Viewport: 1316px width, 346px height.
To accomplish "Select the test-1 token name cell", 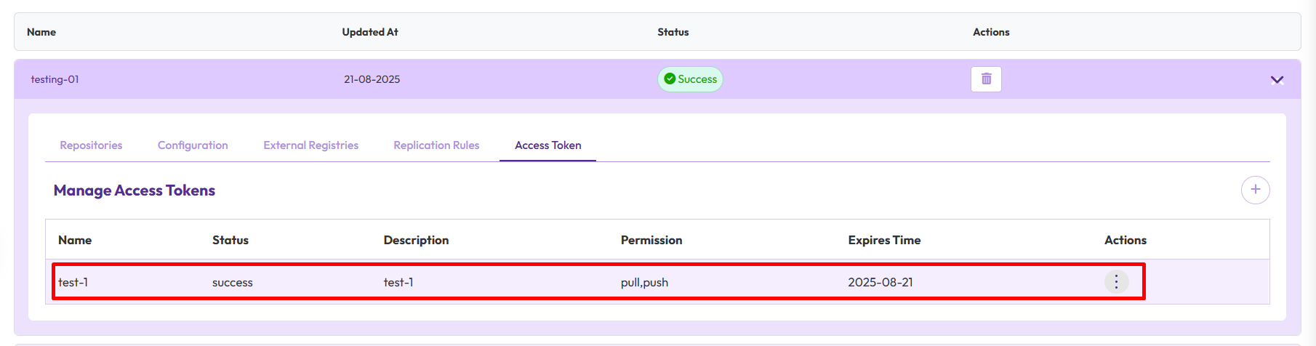I will click(x=73, y=282).
